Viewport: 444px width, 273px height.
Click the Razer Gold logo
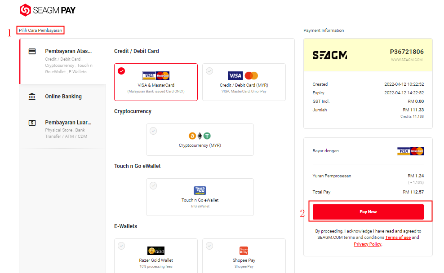156,251
